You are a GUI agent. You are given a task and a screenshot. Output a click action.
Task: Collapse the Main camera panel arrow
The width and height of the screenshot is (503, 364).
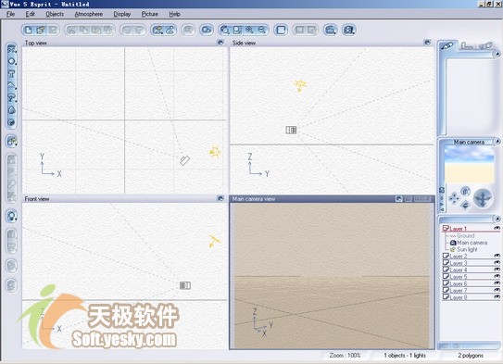pyautogui.click(x=497, y=142)
